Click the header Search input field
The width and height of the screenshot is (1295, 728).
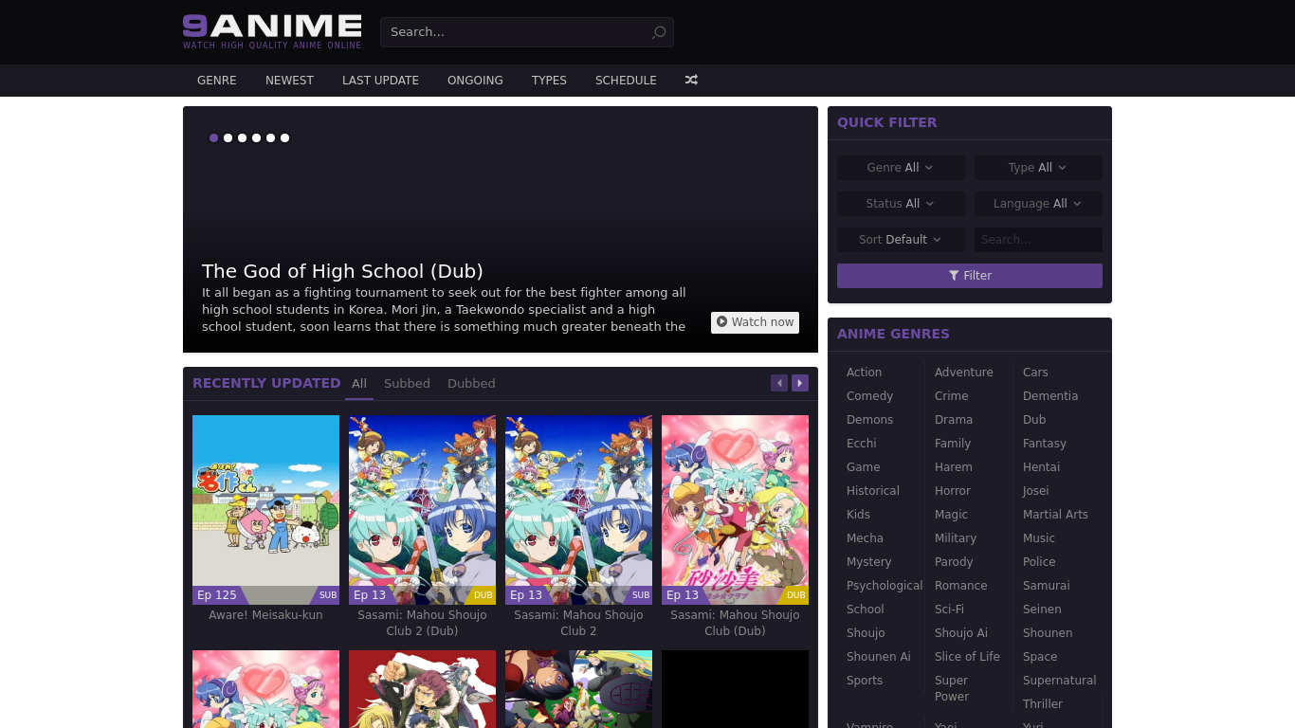coord(517,32)
